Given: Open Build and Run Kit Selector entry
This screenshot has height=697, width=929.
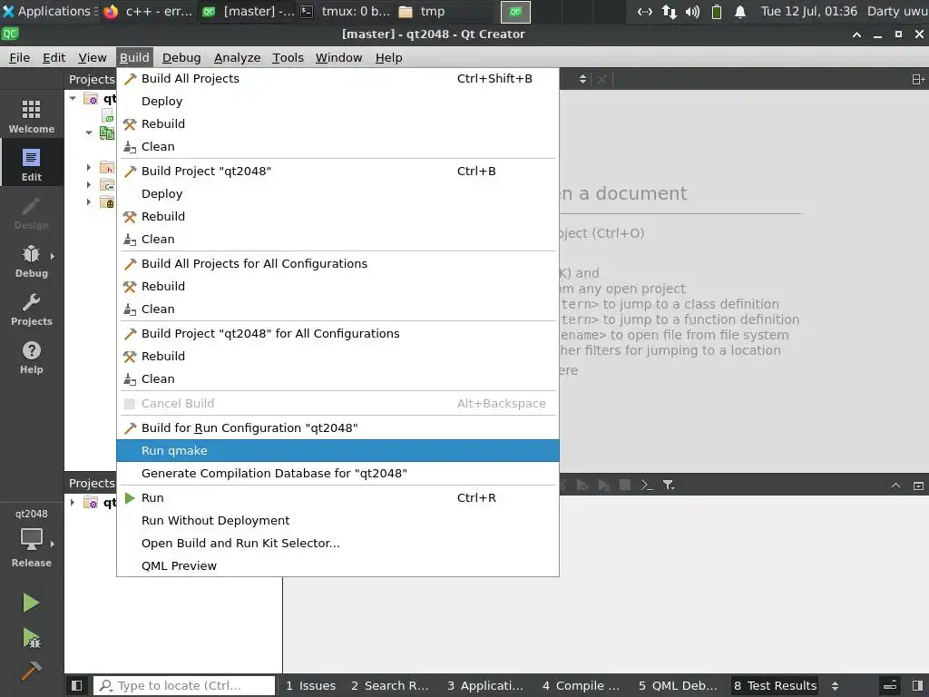Looking at the screenshot, I should point(337,544).
